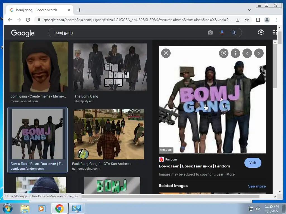Open Google quick settings gear

(261, 32)
